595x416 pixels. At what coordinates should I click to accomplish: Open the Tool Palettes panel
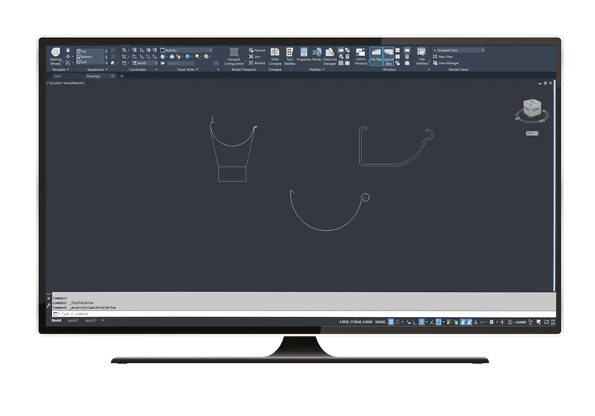pos(290,54)
